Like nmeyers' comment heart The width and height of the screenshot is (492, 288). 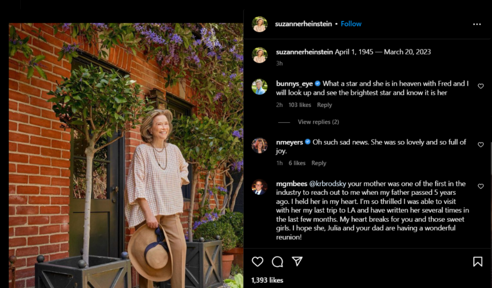480,145
